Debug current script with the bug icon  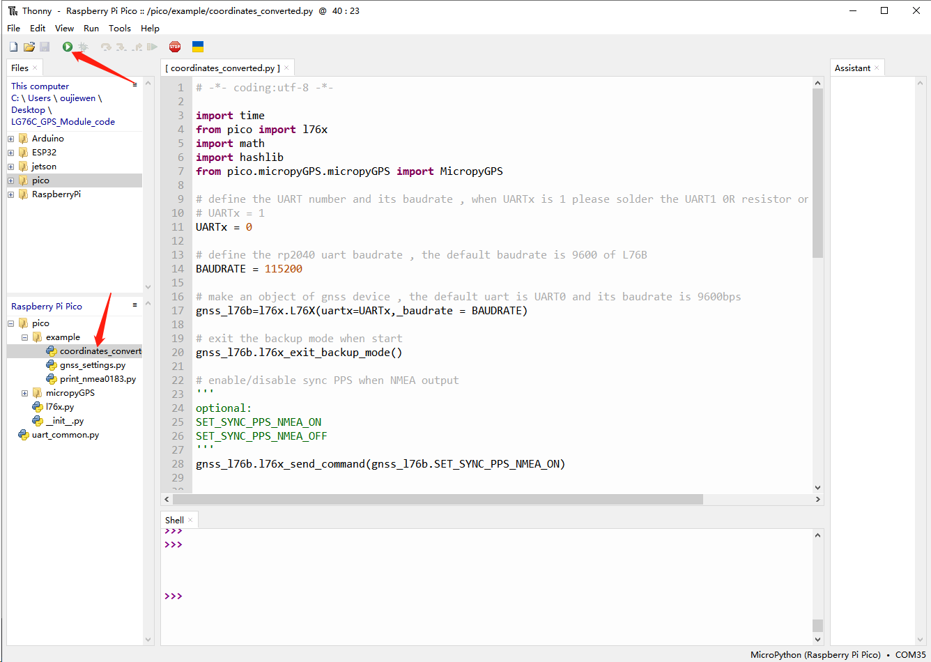point(83,47)
